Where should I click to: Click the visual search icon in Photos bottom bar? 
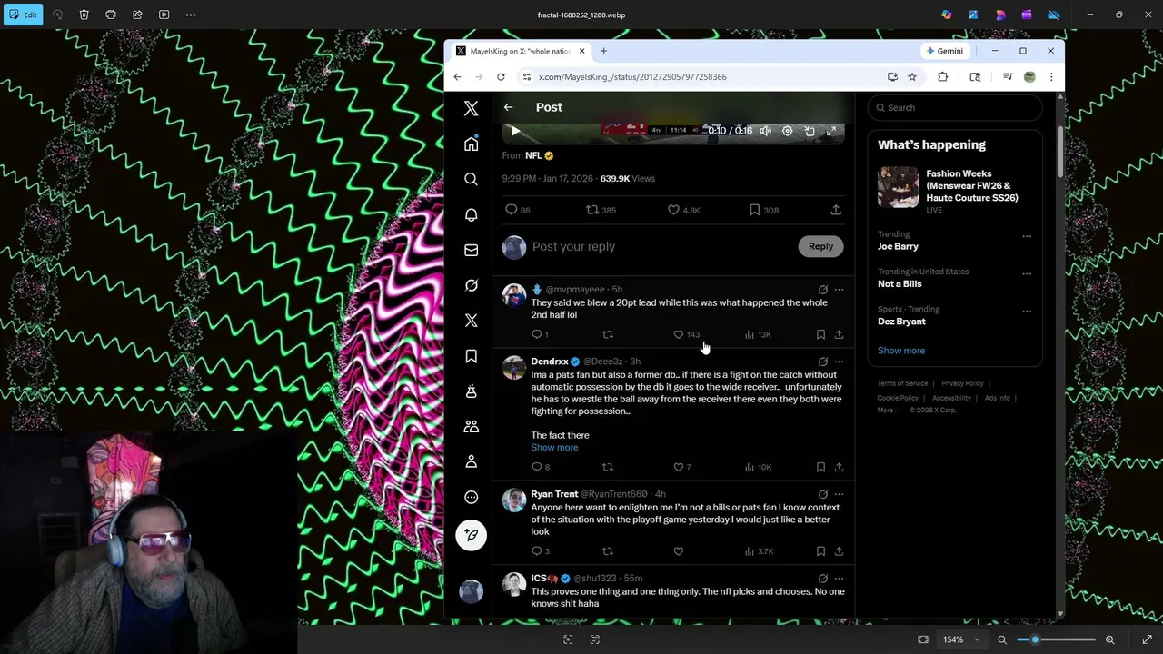tap(568, 639)
